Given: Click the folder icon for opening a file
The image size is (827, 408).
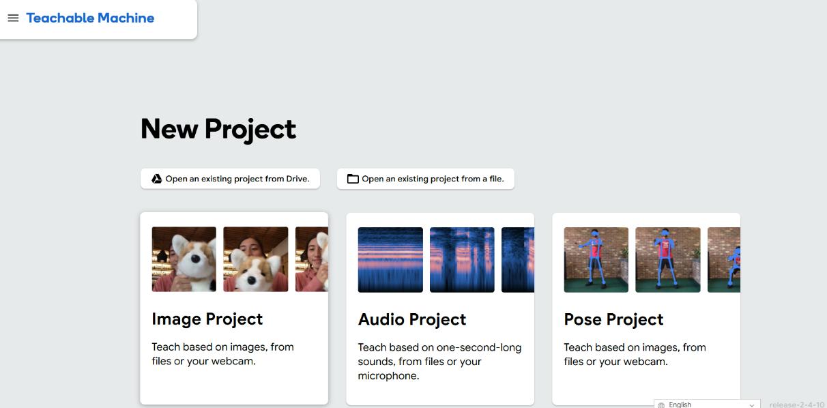Looking at the screenshot, I should [353, 179].
